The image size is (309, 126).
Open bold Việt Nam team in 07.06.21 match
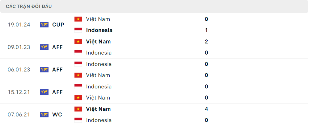[98, 109]
